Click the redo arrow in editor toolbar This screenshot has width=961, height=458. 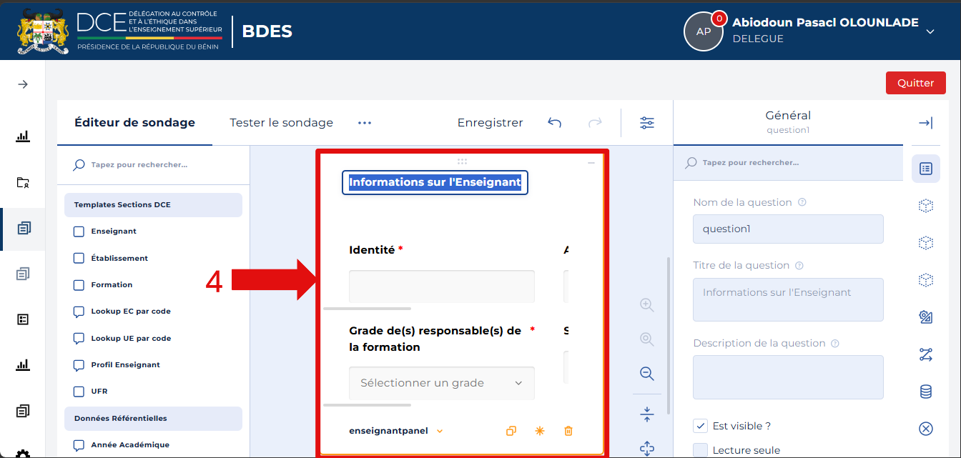coord(595,123)
